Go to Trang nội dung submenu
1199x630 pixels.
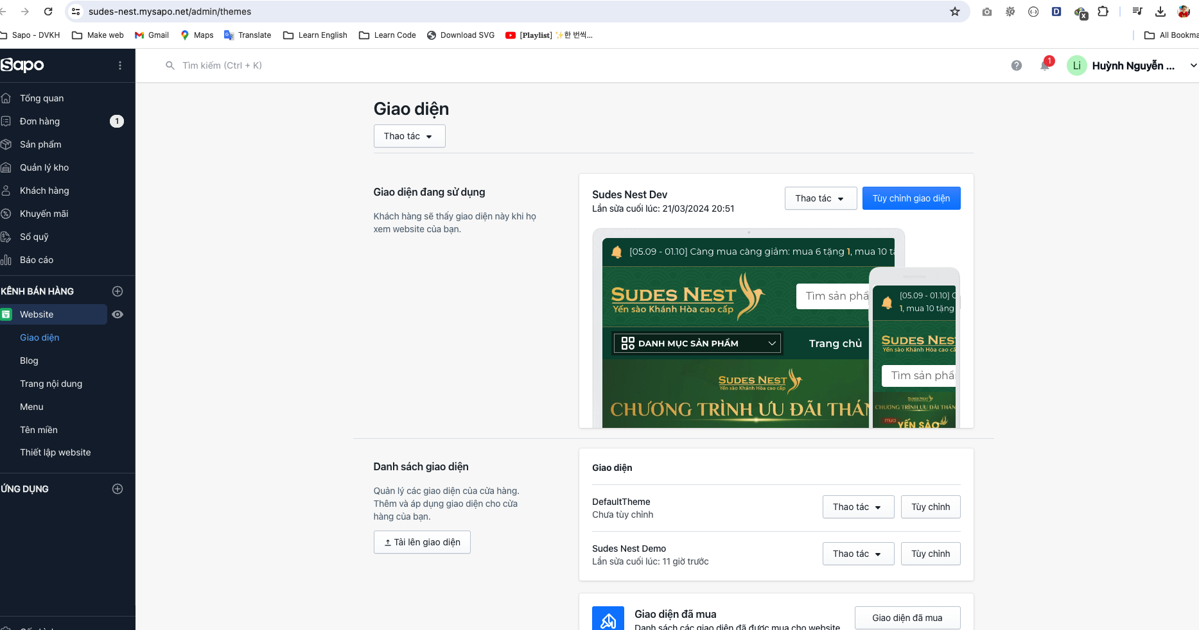pos(51,384)
